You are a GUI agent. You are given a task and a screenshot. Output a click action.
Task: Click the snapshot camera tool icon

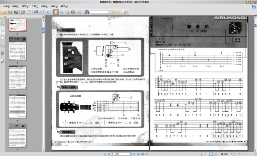(73, 12)
